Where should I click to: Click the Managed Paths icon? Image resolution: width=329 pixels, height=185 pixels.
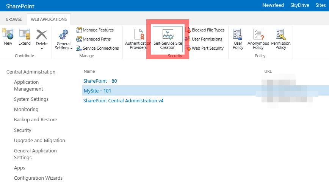point(79,39)
